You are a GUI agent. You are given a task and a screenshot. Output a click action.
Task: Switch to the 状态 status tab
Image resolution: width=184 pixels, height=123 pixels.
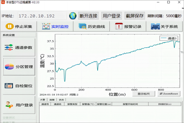(61, 100)
